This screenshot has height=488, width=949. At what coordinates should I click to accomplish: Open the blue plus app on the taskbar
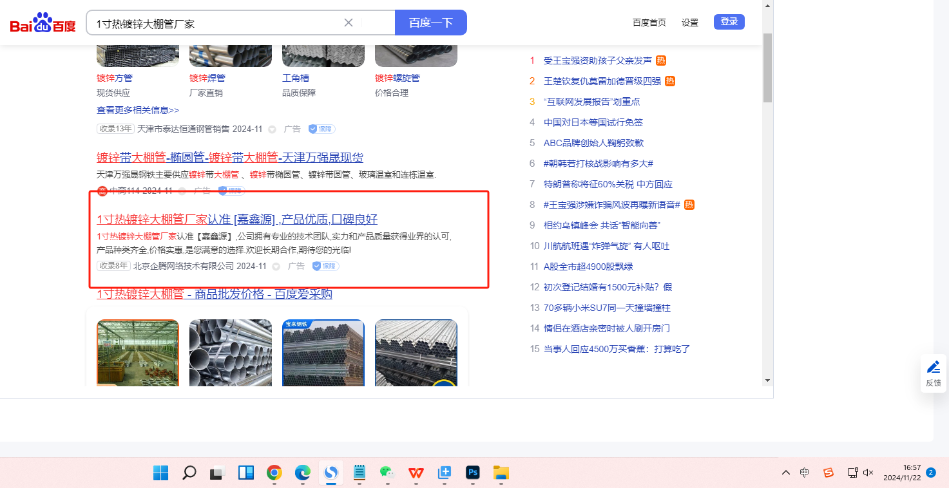coord(444,473)
